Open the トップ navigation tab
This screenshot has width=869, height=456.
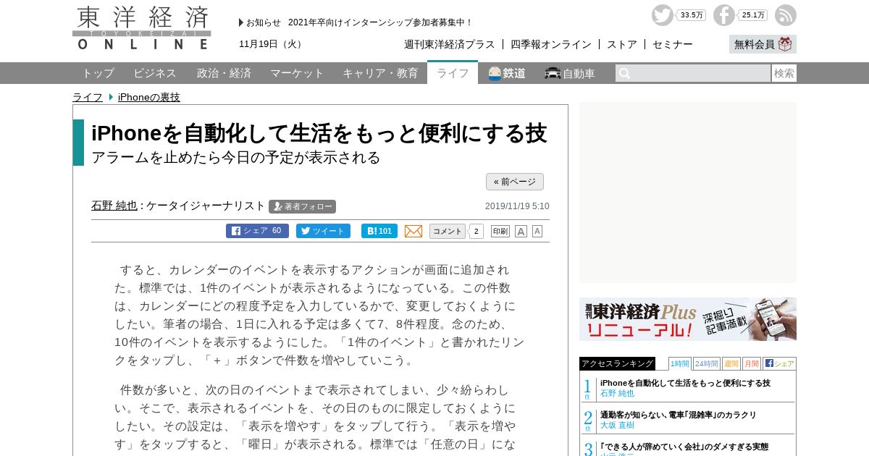pyautogui.click(x=98, y=73)
